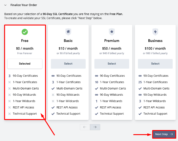The image size is (178, 141).
Task: Click the Premium 1-Year Wildcards feature
Action: (x=112, y=101)
